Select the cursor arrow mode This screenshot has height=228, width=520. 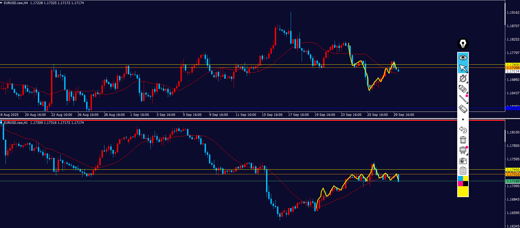coord(463,68)
